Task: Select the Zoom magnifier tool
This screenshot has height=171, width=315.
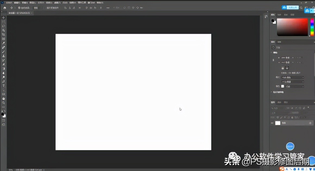Action: (4, 103)
